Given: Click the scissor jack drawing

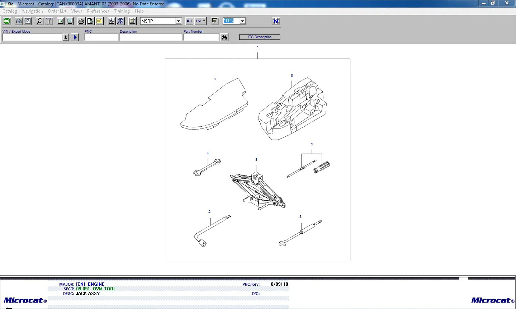Looking at the screenshot, I should (x=257, y=190).
